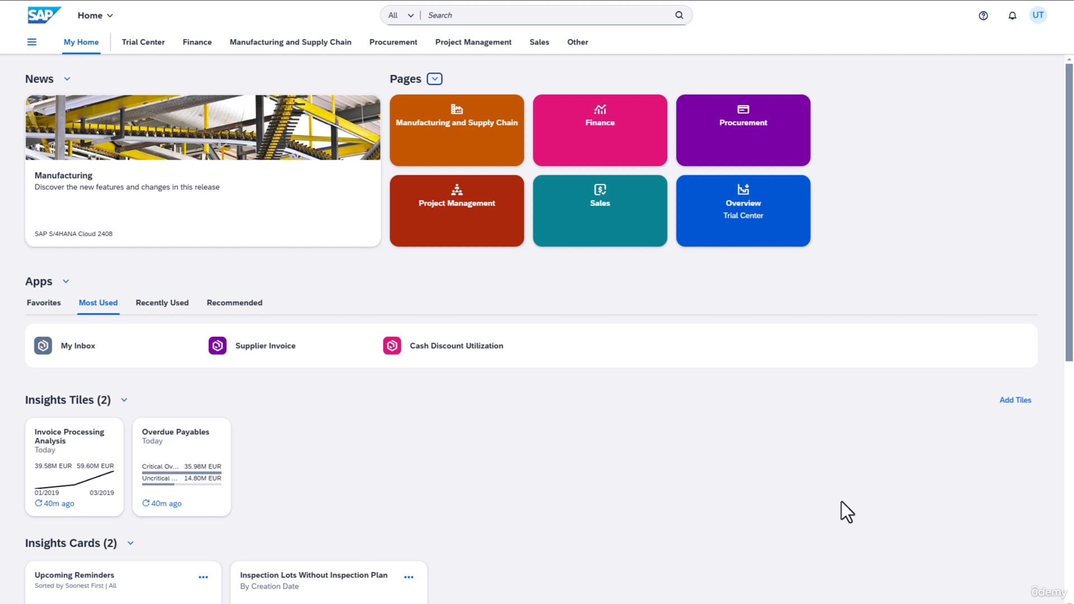Open the All search scope dropdown
The height and width of the screenshot is (604, 1074).
click(x=401, y=15)
